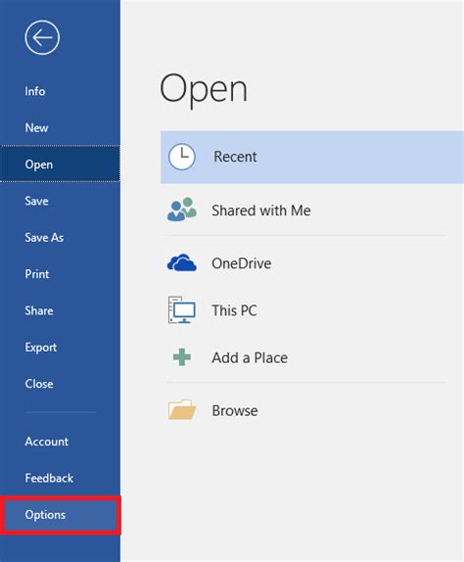Open the Info menu item
The image size is (464, 562).
(x=60, y=91)
